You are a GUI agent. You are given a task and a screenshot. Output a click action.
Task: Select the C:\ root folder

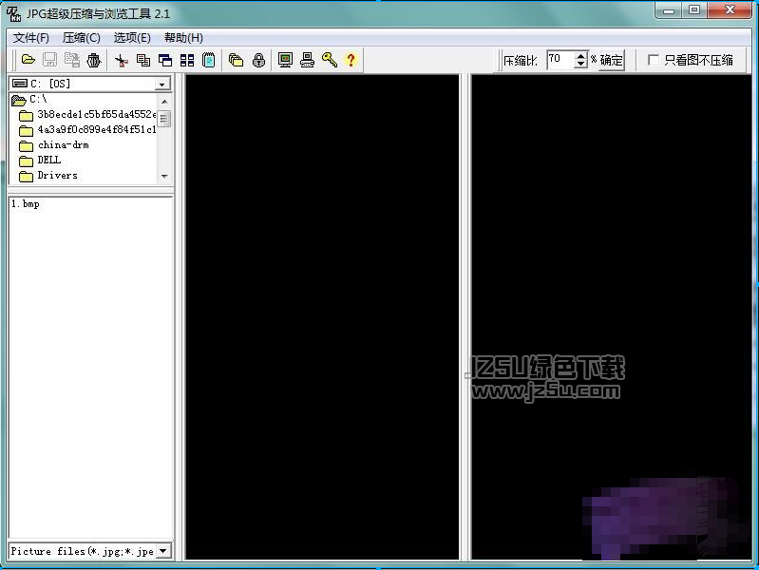pos(29,100)
